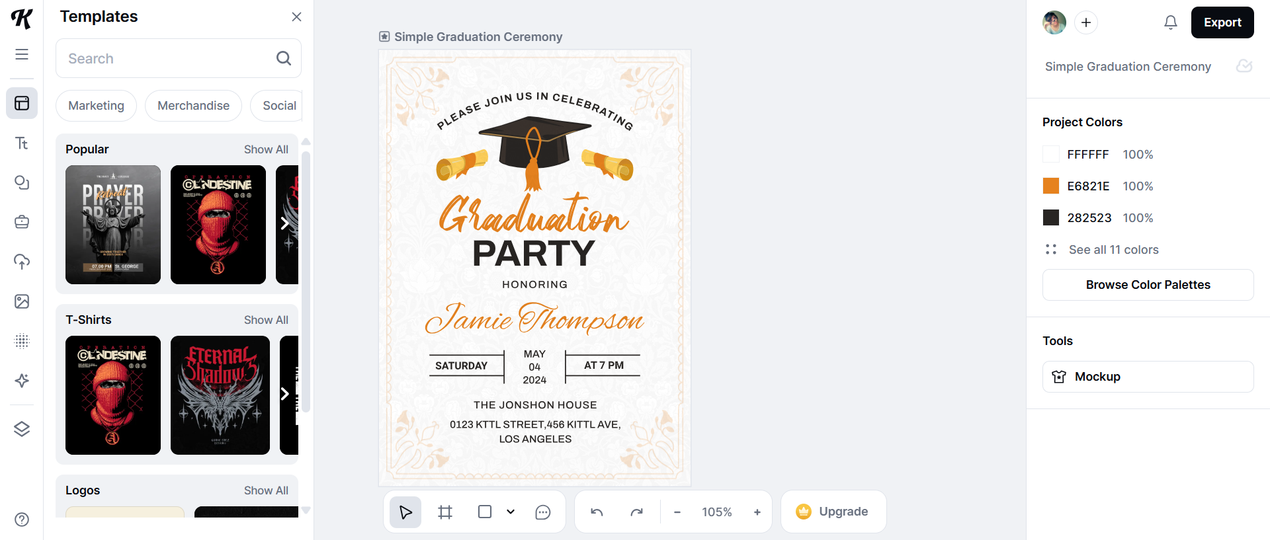Open the help question mark icon

click(22, 520)
